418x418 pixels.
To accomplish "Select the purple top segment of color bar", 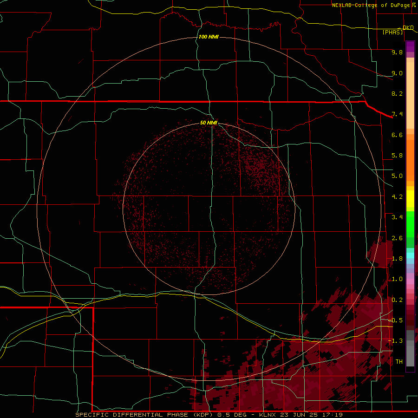I will click(x=410, y=46).
